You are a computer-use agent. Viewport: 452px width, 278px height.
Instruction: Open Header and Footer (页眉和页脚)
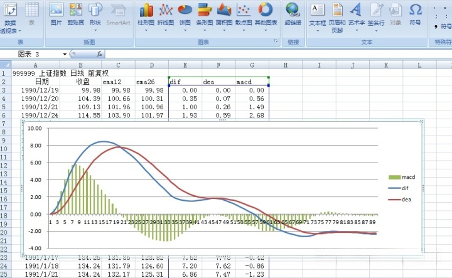click(x=337, y=18)
